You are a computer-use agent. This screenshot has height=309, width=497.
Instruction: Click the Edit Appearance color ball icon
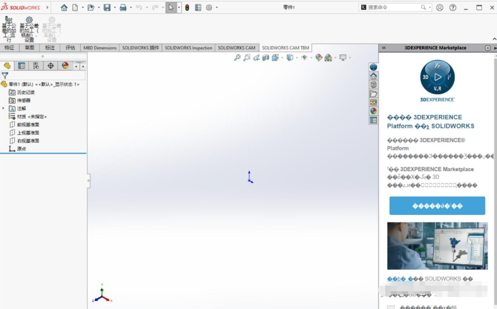coord(319,58)
